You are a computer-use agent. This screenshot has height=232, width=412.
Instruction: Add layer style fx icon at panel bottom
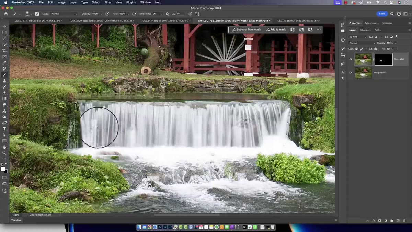tap(374, 221)
